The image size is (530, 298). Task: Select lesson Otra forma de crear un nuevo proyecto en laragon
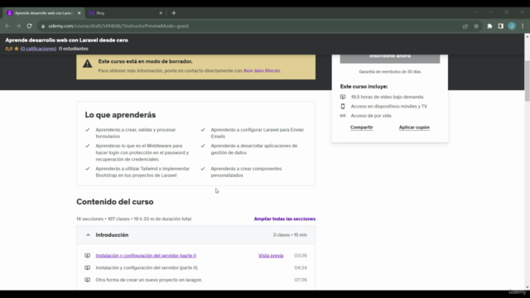(148, 280)
